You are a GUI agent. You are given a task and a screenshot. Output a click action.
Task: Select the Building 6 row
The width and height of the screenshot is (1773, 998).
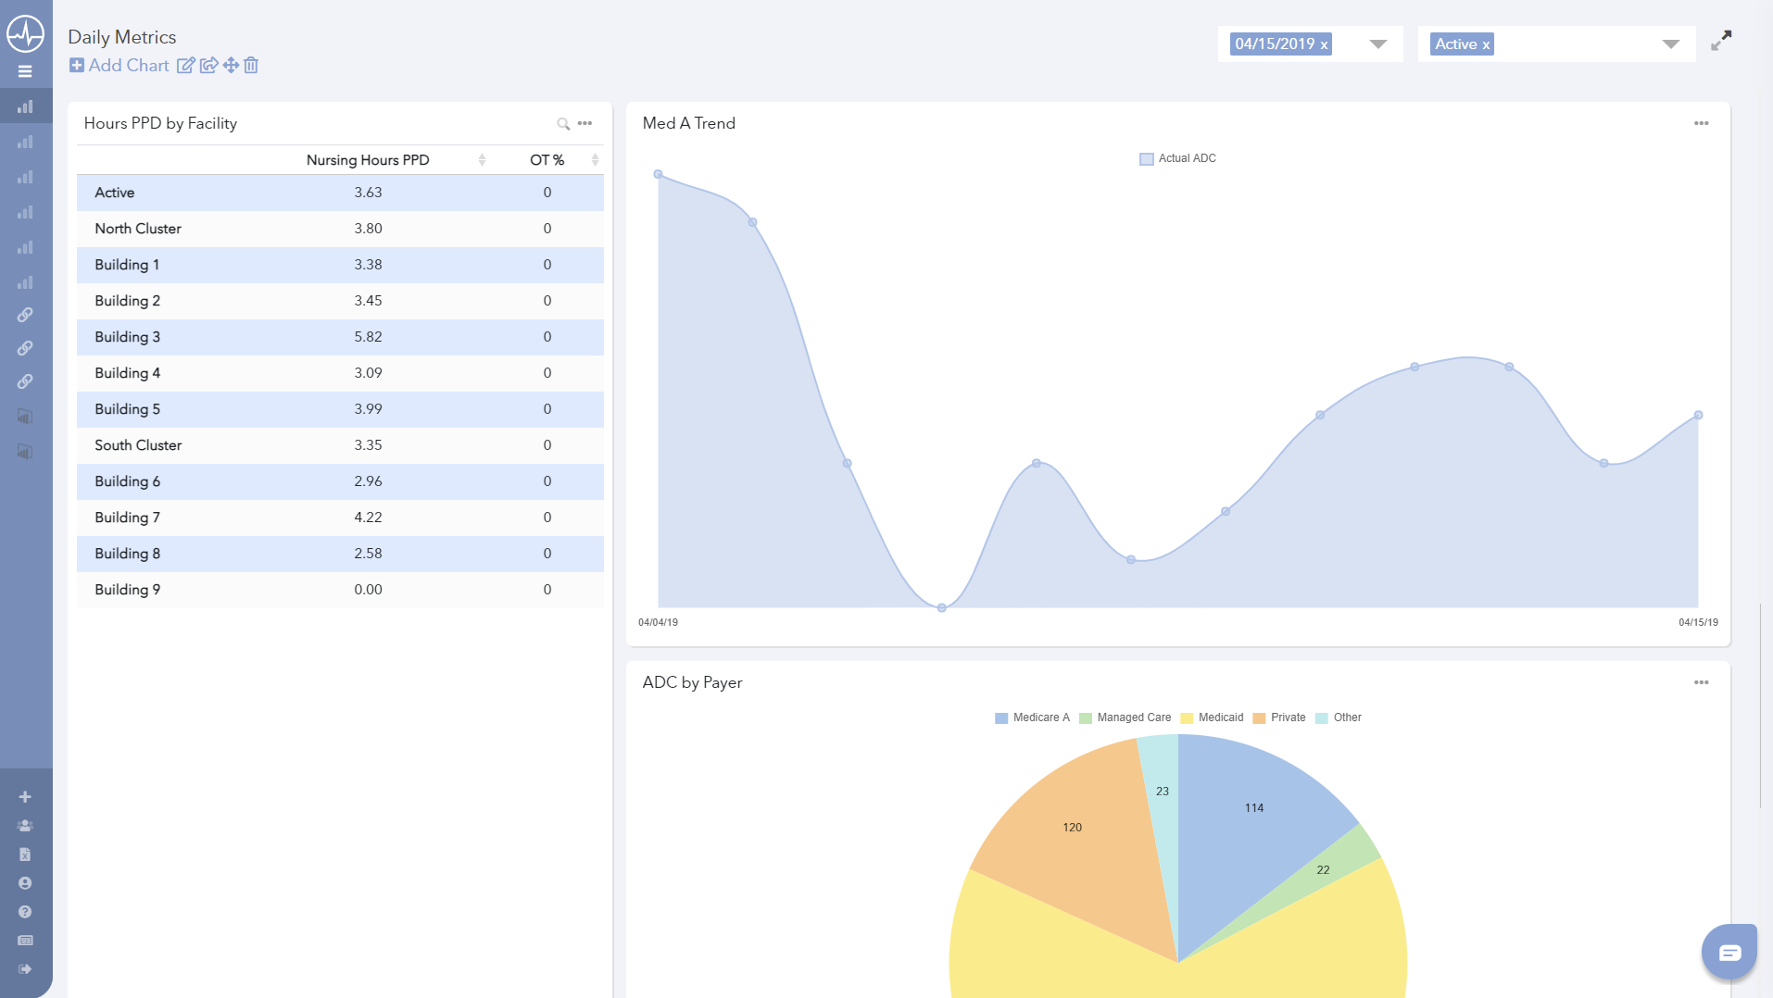pos(340,481)
